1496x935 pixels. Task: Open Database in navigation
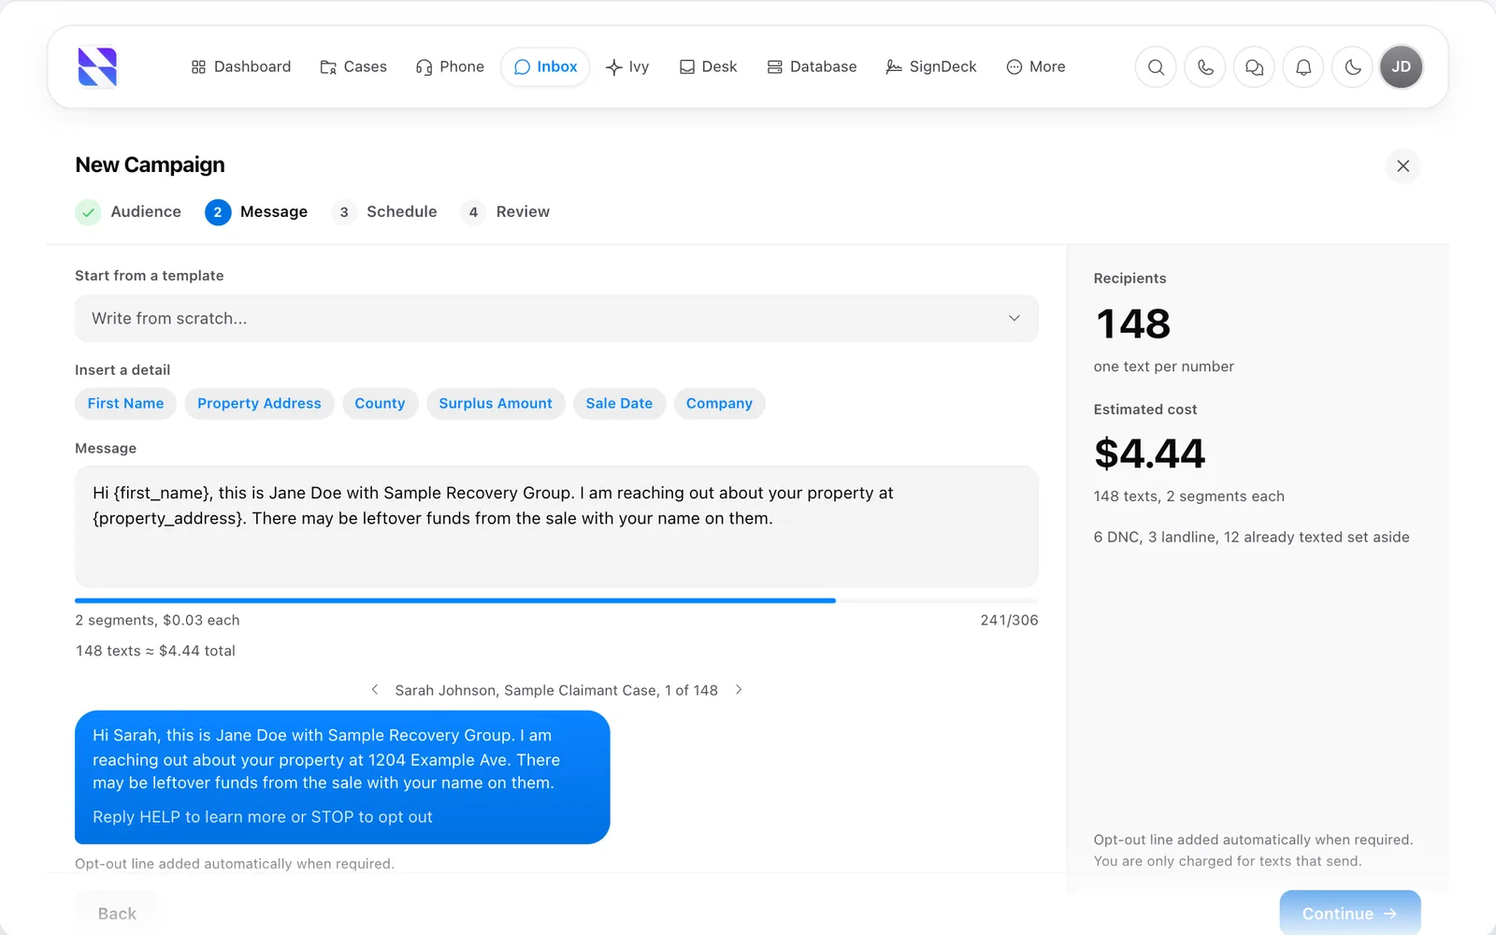[x=812, y=67]
